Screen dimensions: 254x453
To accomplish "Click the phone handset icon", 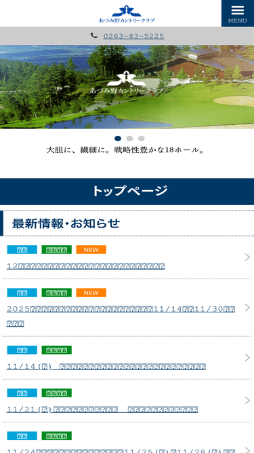I will 94,35.
